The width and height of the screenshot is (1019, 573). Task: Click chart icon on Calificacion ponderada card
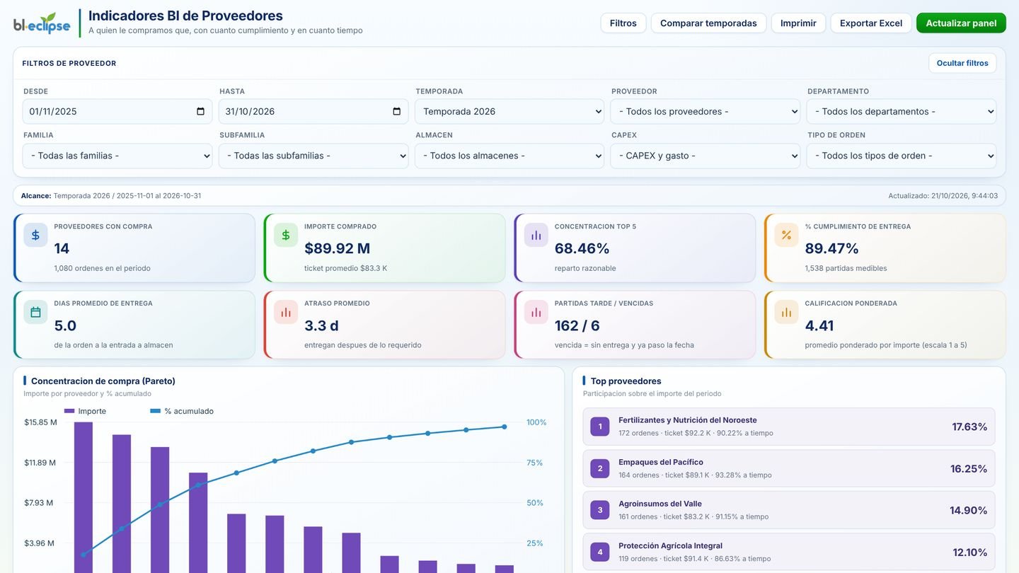tap(786, 312)
